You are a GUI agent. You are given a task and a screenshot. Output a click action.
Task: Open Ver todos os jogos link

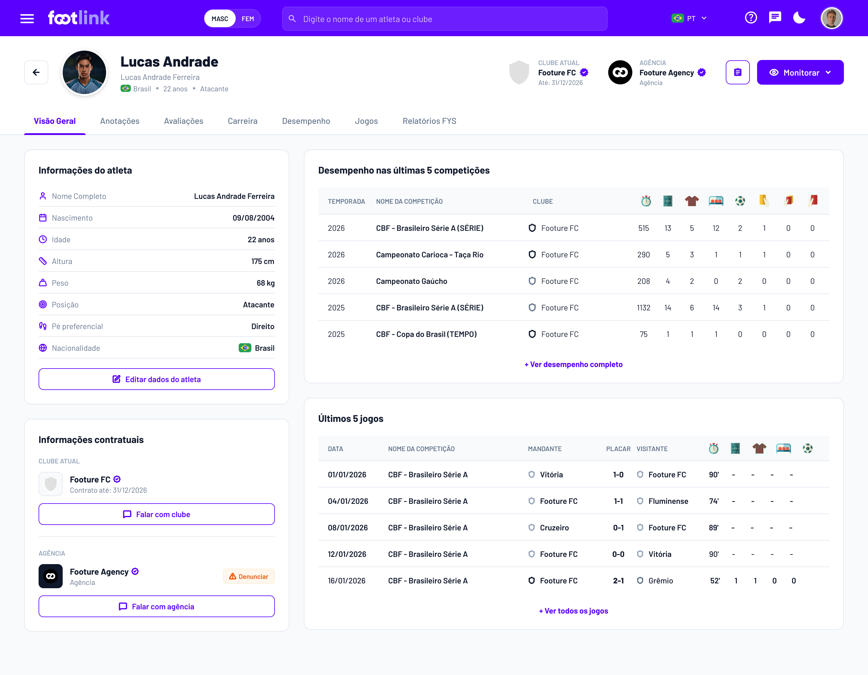tap(574, 611)
